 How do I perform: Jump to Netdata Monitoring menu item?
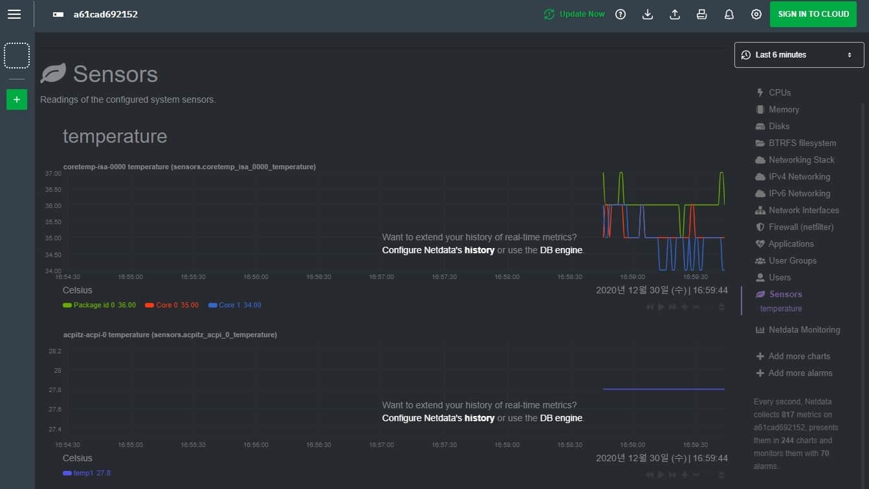click(804, 329)
